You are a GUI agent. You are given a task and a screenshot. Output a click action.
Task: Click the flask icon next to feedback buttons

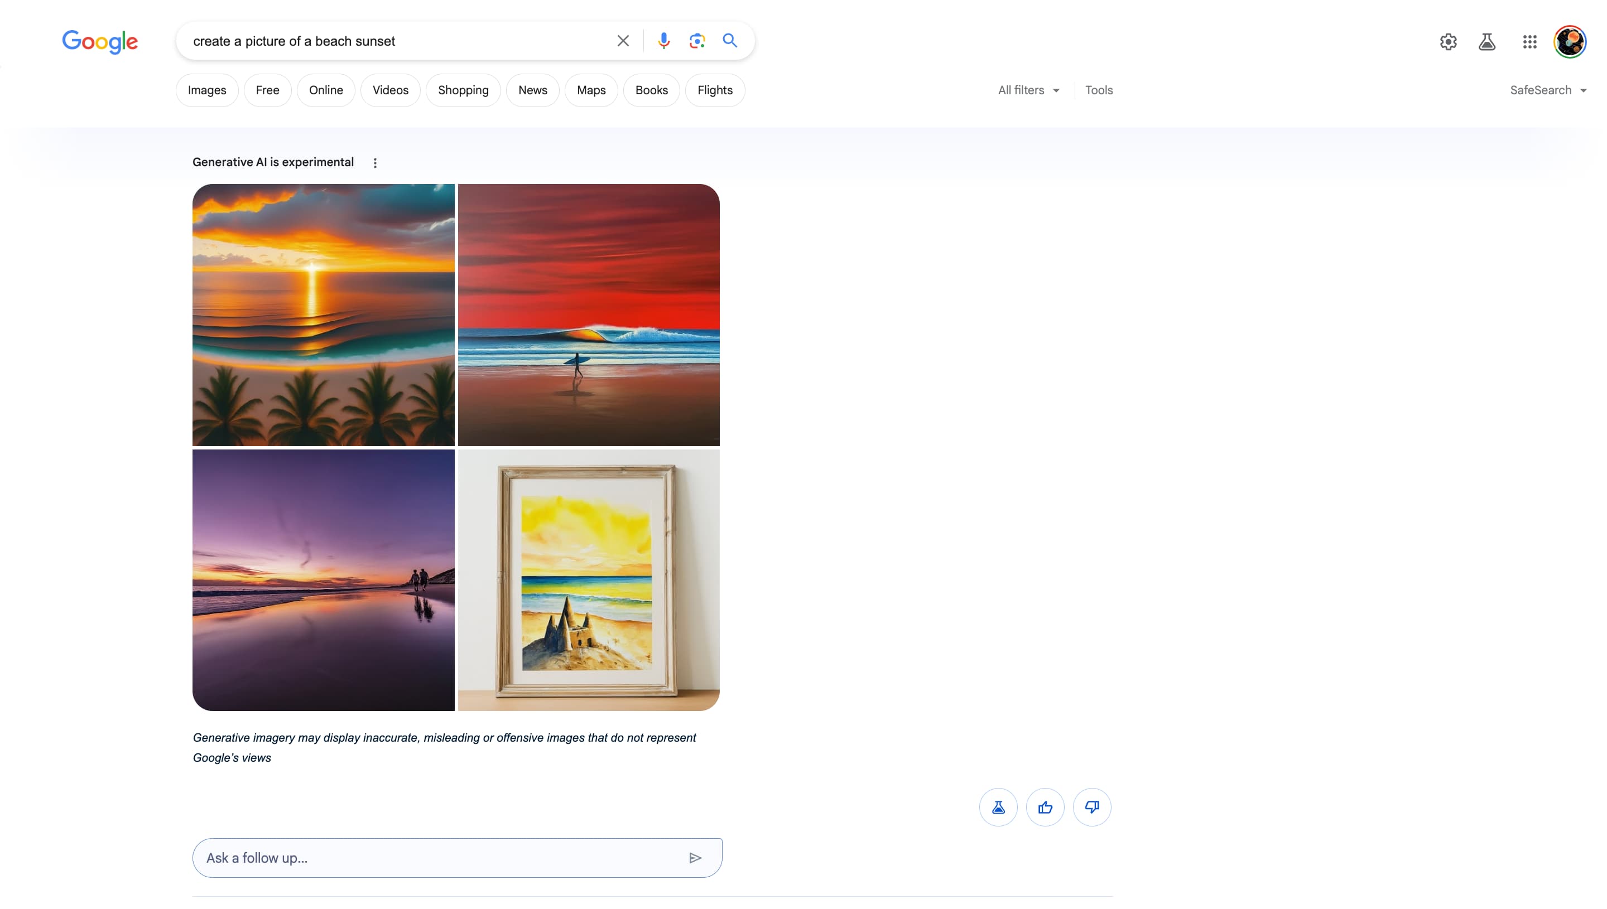(x=998, y=806)
